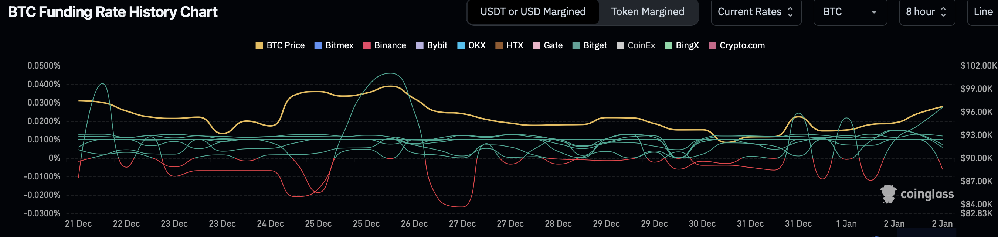Toggle Binance series in legend
The height and width of the screenshot is (237, 998).
(x=384, y=45)
